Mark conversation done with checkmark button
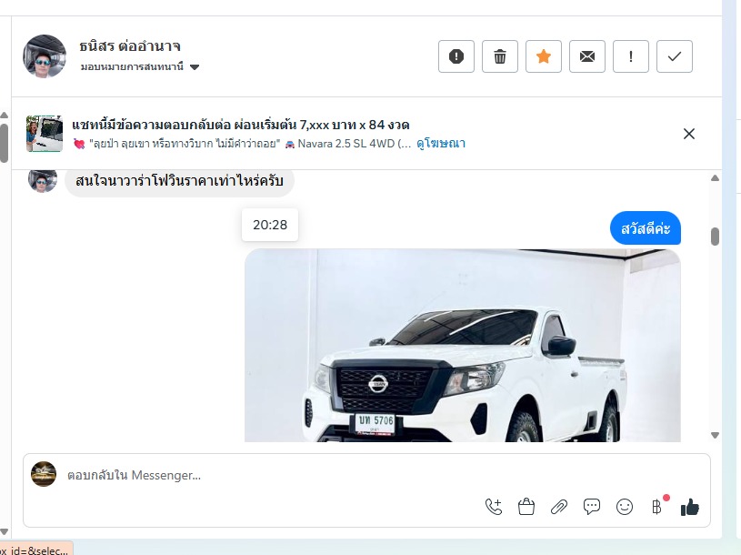The height and width of the screenshot is (555, 741). 675,56
